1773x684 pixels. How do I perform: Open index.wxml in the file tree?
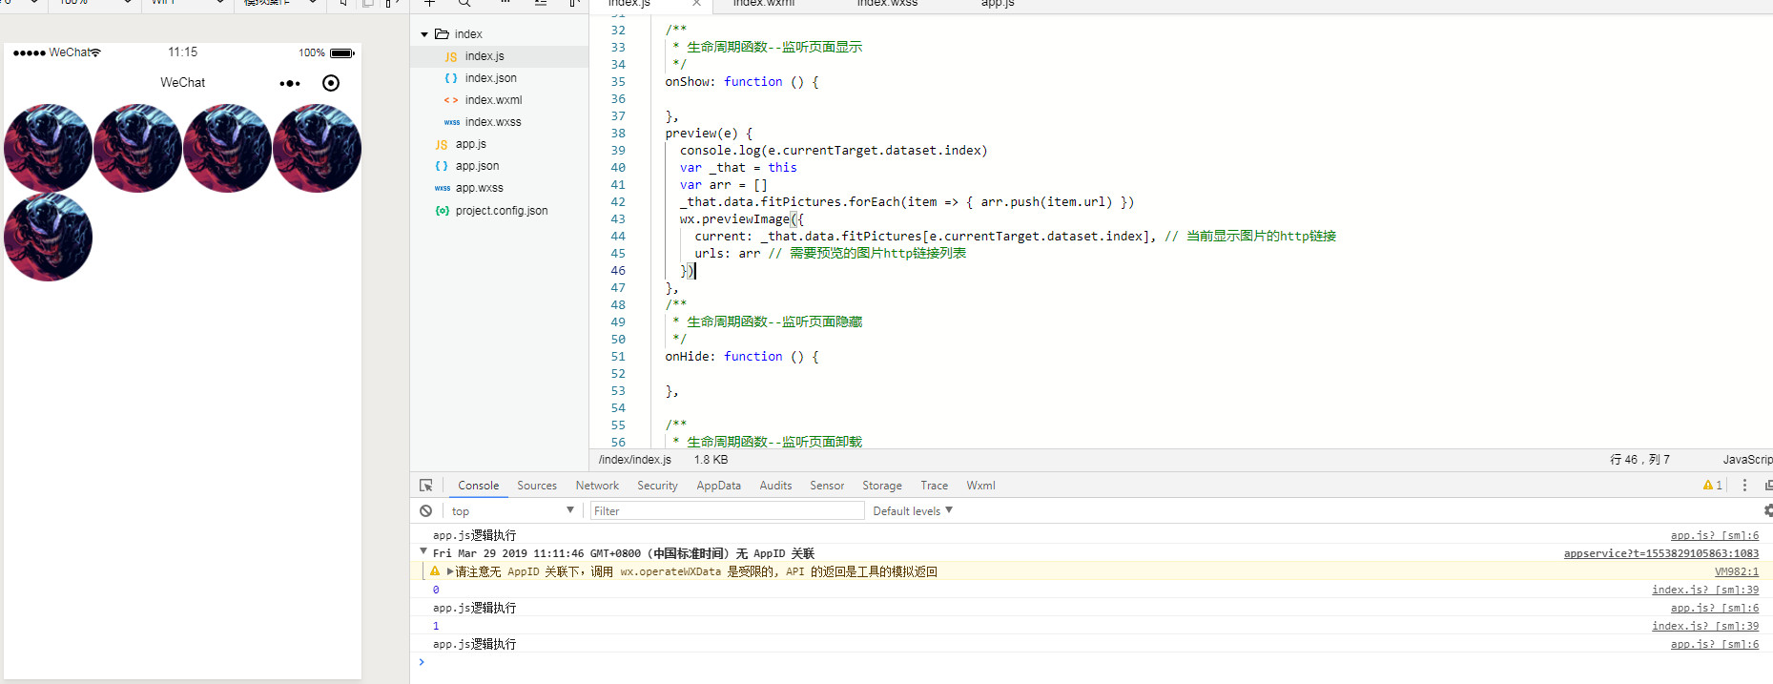pyautogui.click(x=493, y=100)
